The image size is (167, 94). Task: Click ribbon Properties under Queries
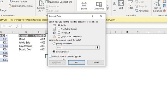coord(53,6)
